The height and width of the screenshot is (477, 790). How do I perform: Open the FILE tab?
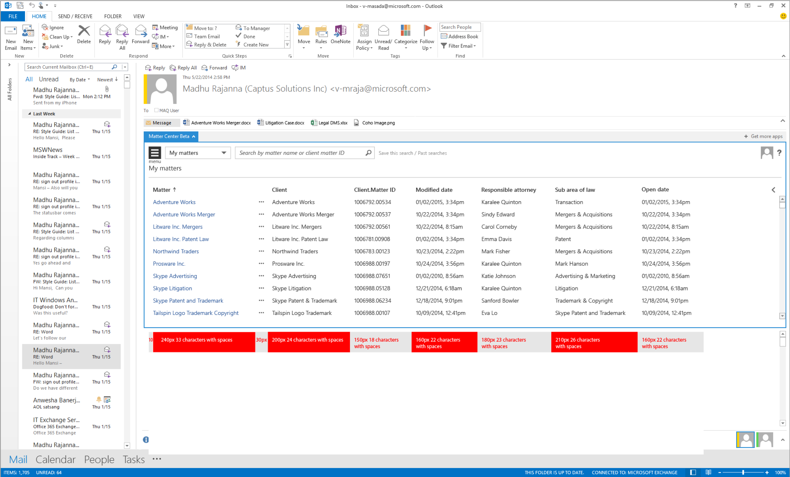click(13, 16)
